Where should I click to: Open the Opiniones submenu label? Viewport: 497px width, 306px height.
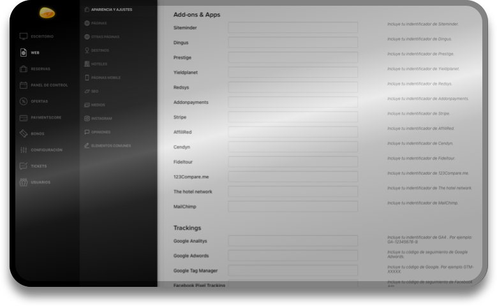tap(101, 132)
